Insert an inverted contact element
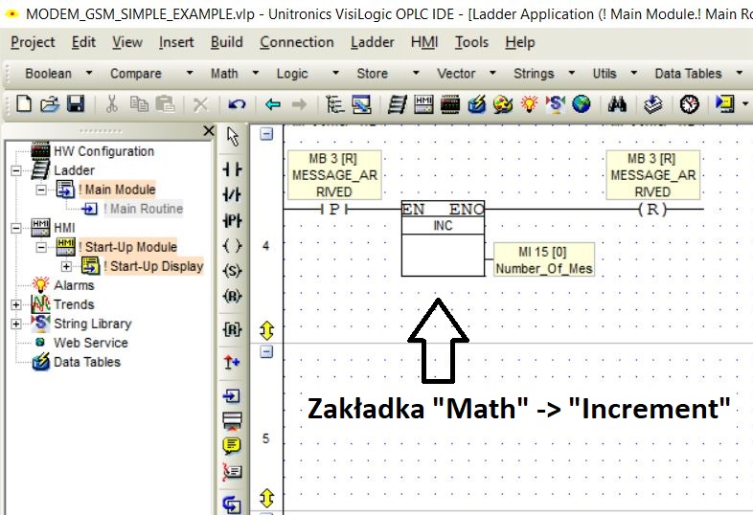This screenshot has width=753, height=515. tap(233, 194)
